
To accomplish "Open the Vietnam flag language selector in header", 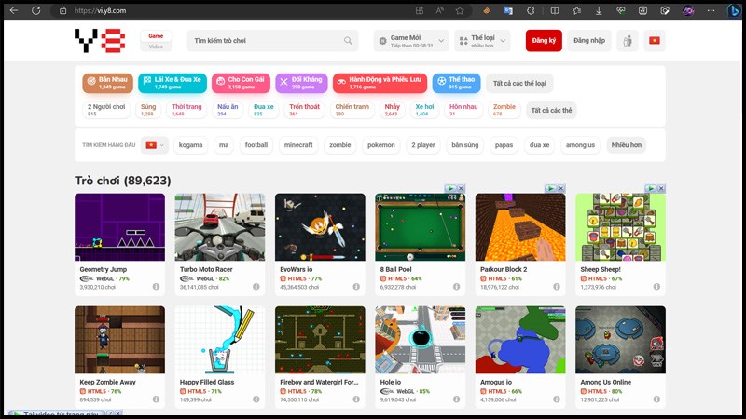I will point(654,41).
